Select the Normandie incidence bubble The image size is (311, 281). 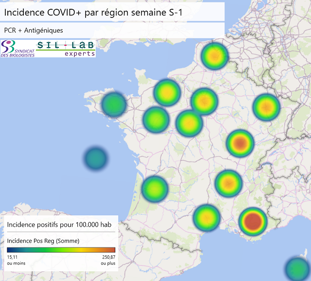tap(167, 92)
